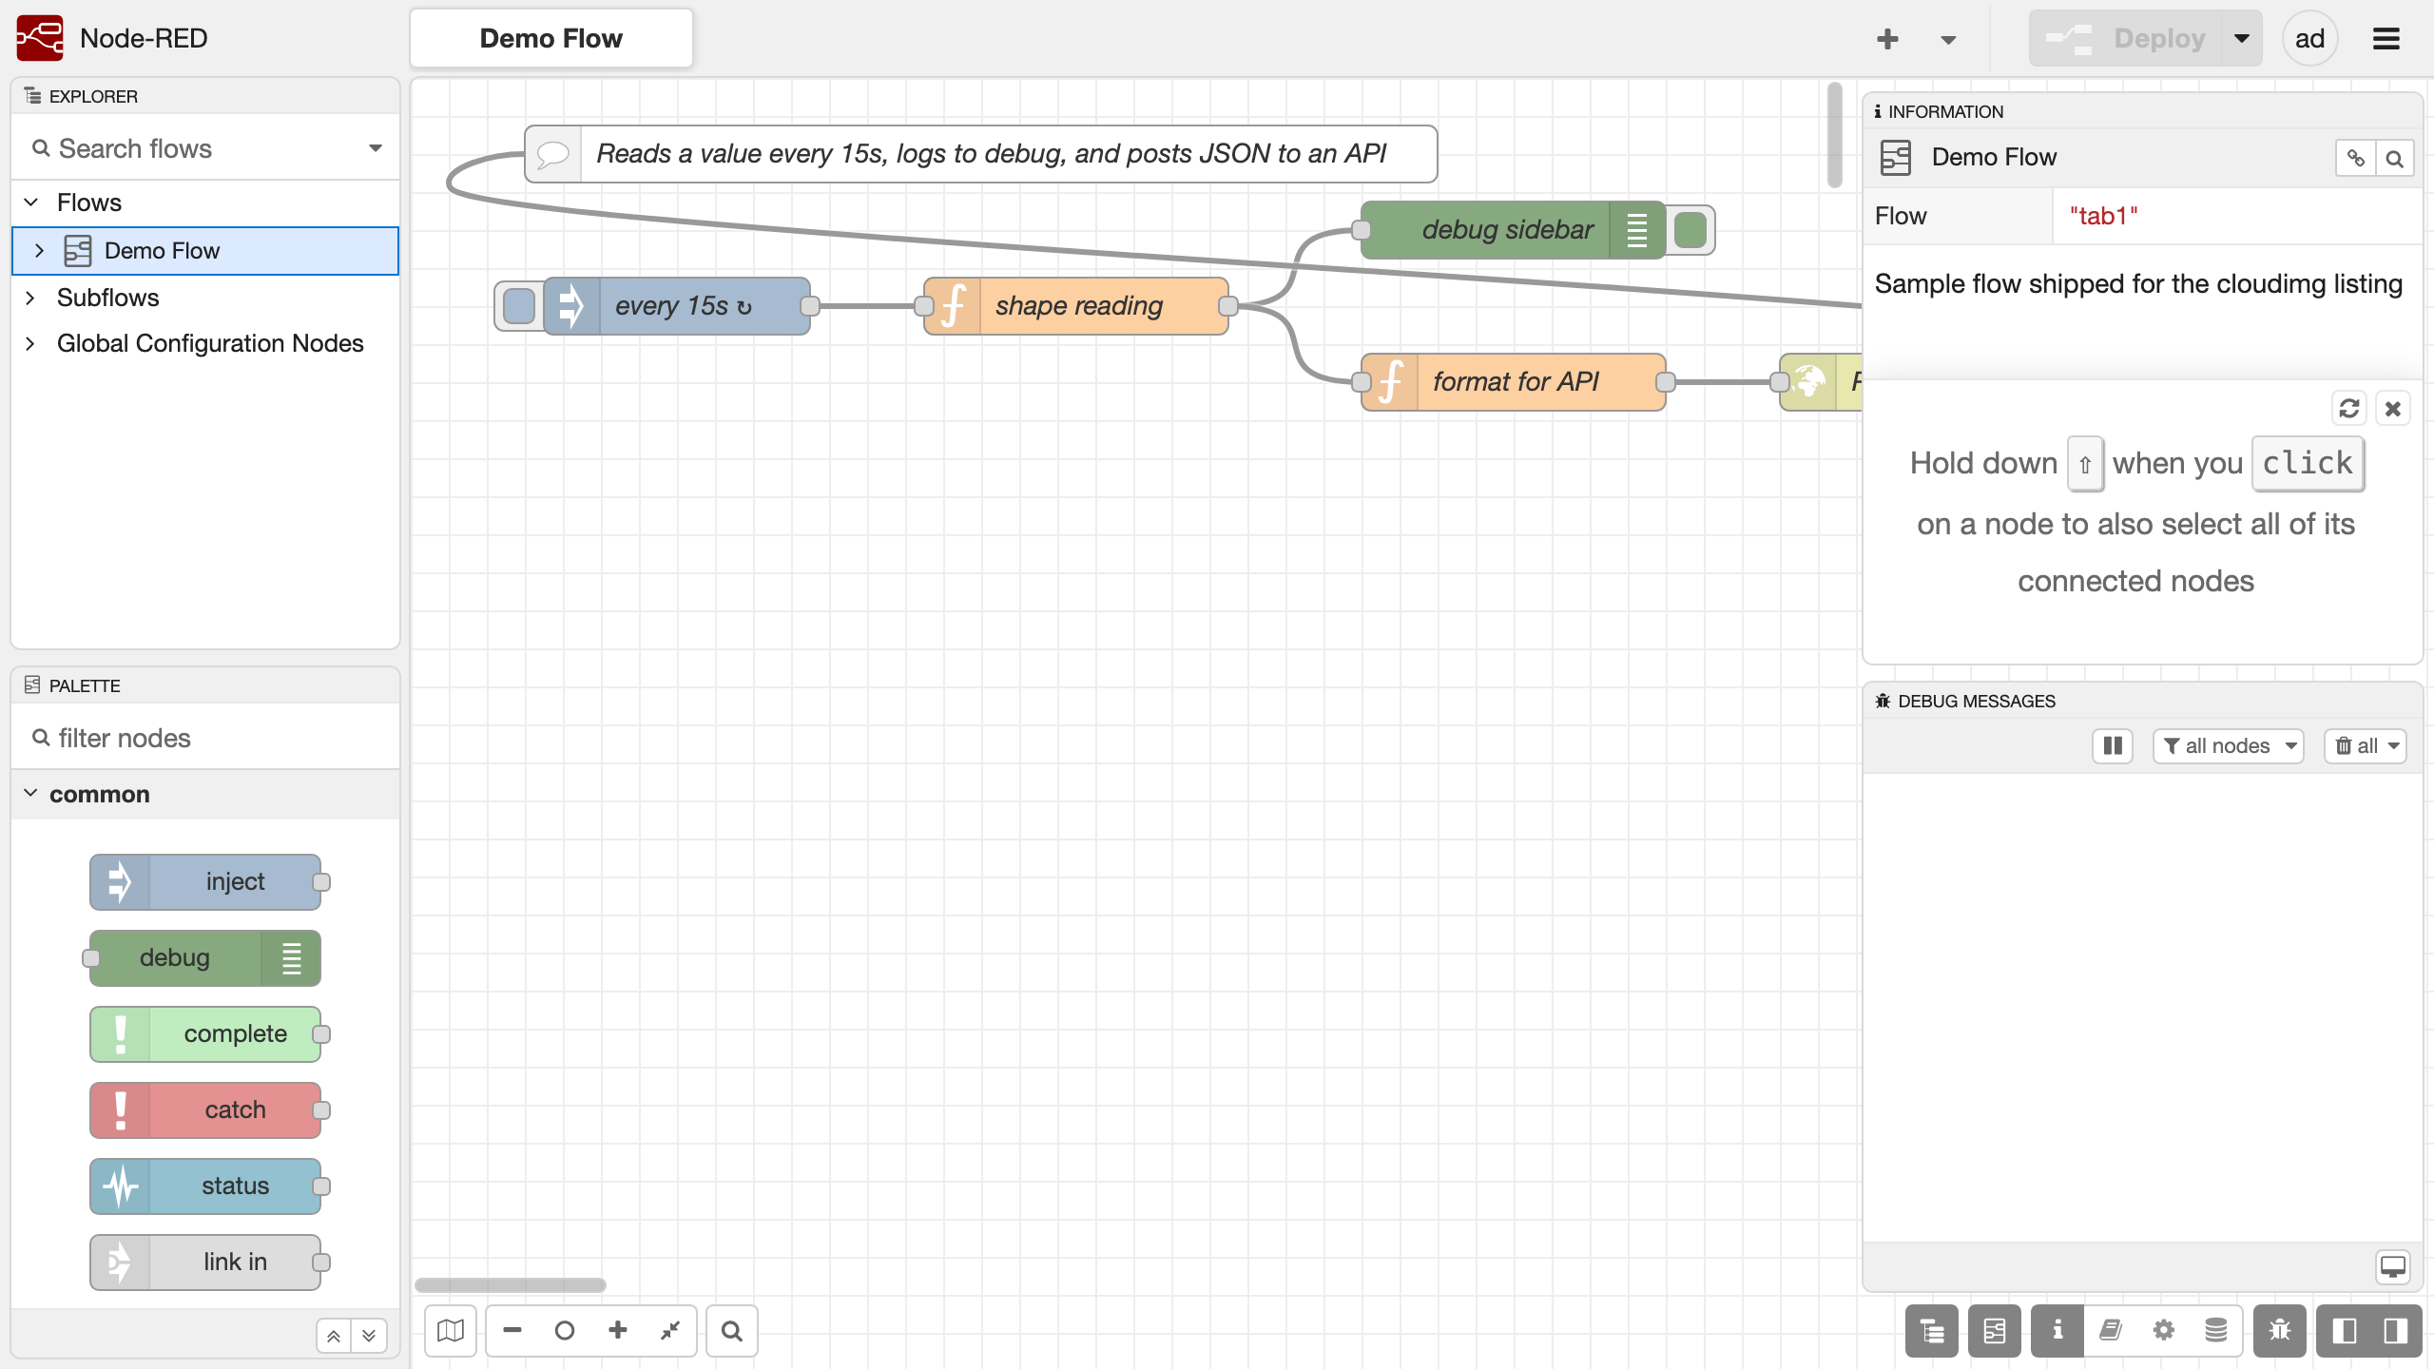Select the inject node in palette
2434x1369 pixels.
[x=205, y=882]
